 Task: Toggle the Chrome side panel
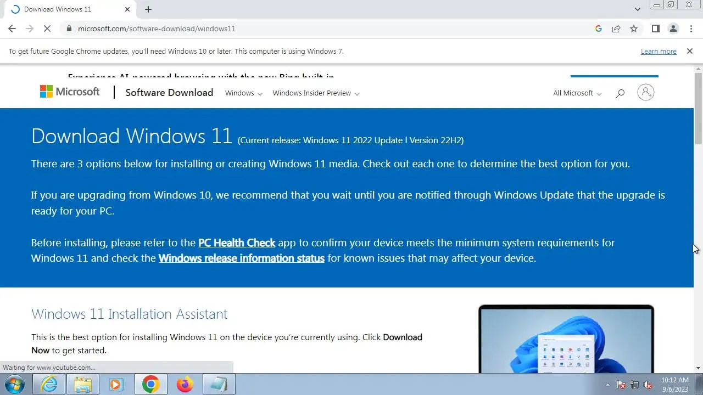click(655, 29)
